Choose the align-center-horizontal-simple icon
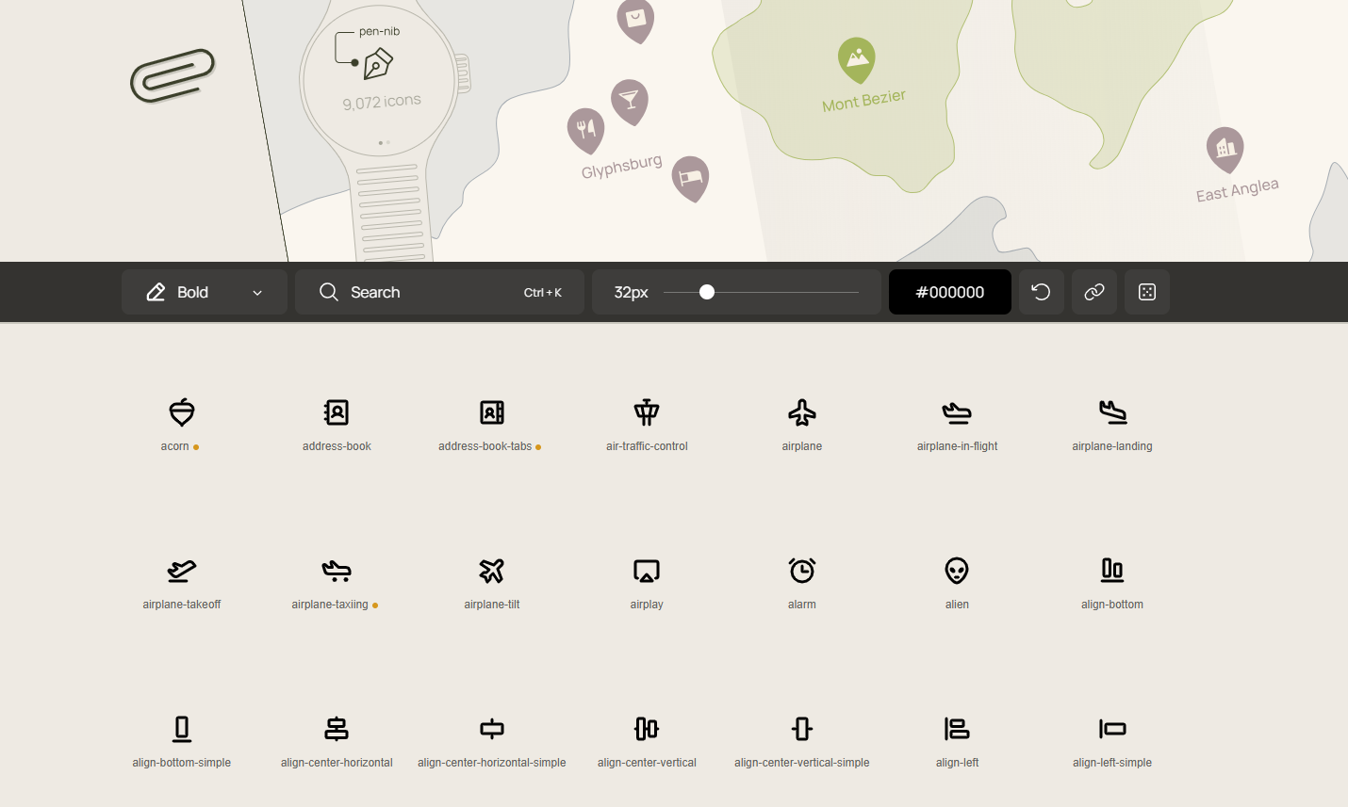Viewport: 1348px width, 807px height. click(x=492, y=729)
